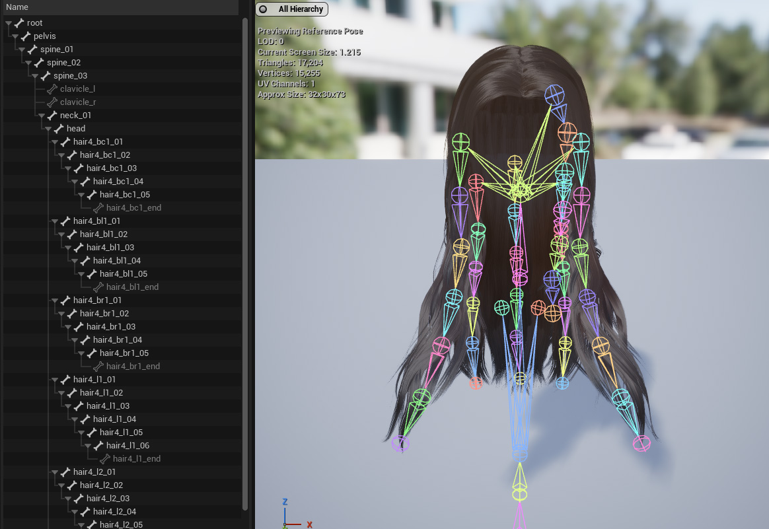Screen dimensions: 769x529
Task: Click the bone icon beside head
Action: coord(59,128)
